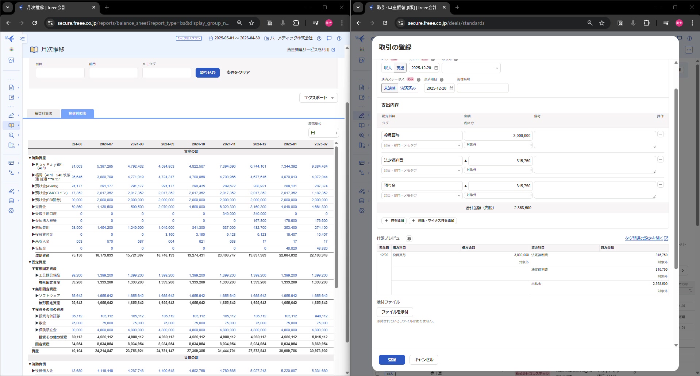The image size is (700, 376).
Task: Set payment status to 決済済み
Action: tap(408, 88)
